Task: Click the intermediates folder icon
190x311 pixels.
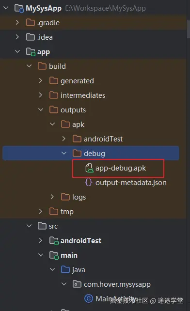Action: click(54, 95)
